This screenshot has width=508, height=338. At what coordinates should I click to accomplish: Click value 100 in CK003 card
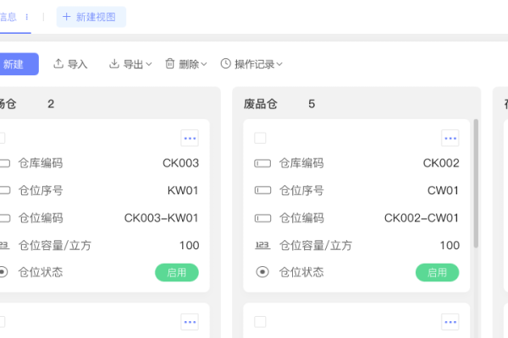click(190, 246)
